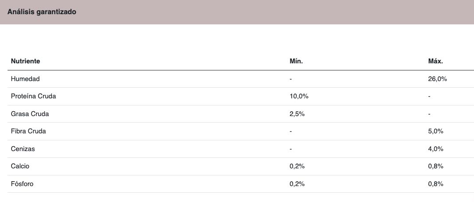Click the Calcio 0,8% maximum value
Screen dimensions: 474x202
click(435, 167)
